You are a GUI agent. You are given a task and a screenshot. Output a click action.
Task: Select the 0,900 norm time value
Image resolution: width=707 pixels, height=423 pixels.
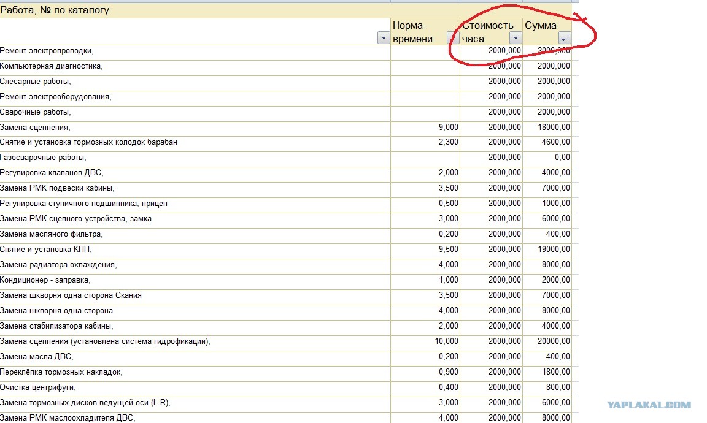point(448,372)
